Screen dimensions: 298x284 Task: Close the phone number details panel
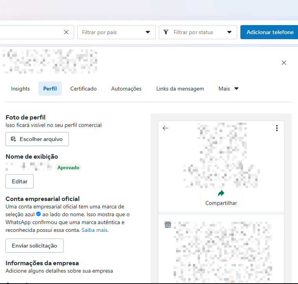point(284,63)
